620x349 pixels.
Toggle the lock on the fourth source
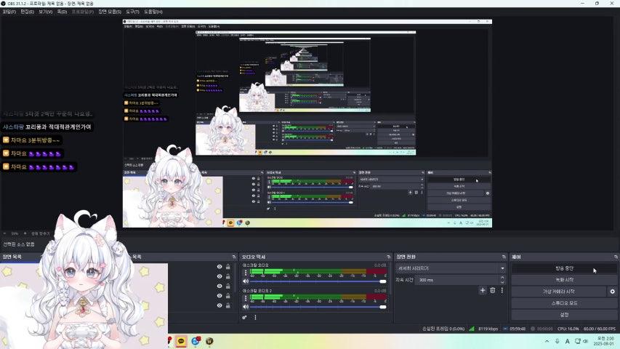click(x=228, y=296)
